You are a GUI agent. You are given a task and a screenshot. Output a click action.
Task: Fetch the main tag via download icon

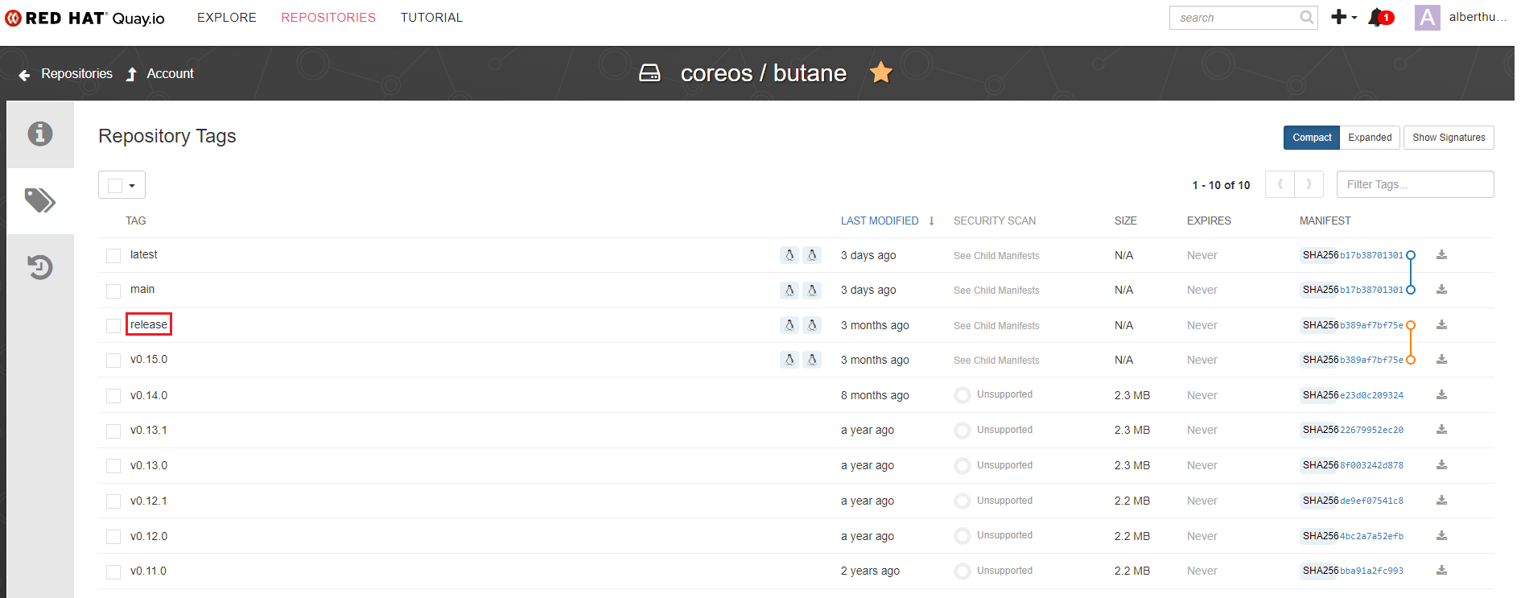1441,289
